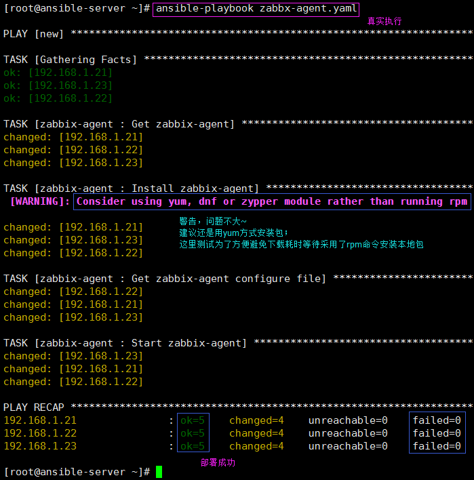Click the bottom [root@ansible-server ~]# prompt
The image size is (474, 480).
coord(77,472)
